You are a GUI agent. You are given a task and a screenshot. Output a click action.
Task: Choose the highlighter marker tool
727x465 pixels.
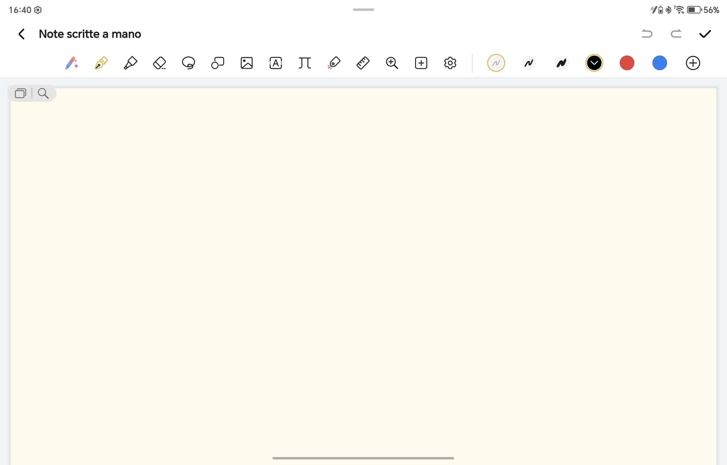[x=130, y=63]
